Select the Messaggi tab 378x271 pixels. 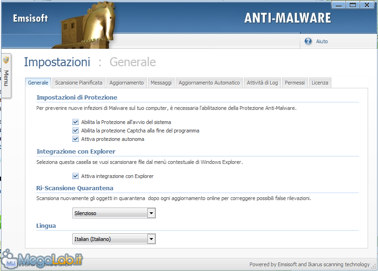click(161, 83)
